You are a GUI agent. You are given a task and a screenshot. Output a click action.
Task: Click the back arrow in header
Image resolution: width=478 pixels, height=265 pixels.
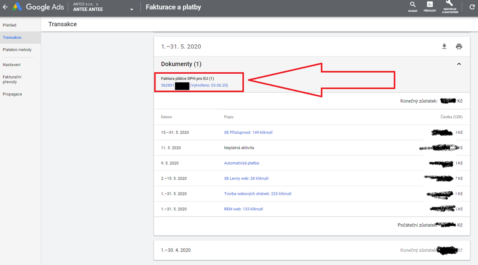[5, 7]
